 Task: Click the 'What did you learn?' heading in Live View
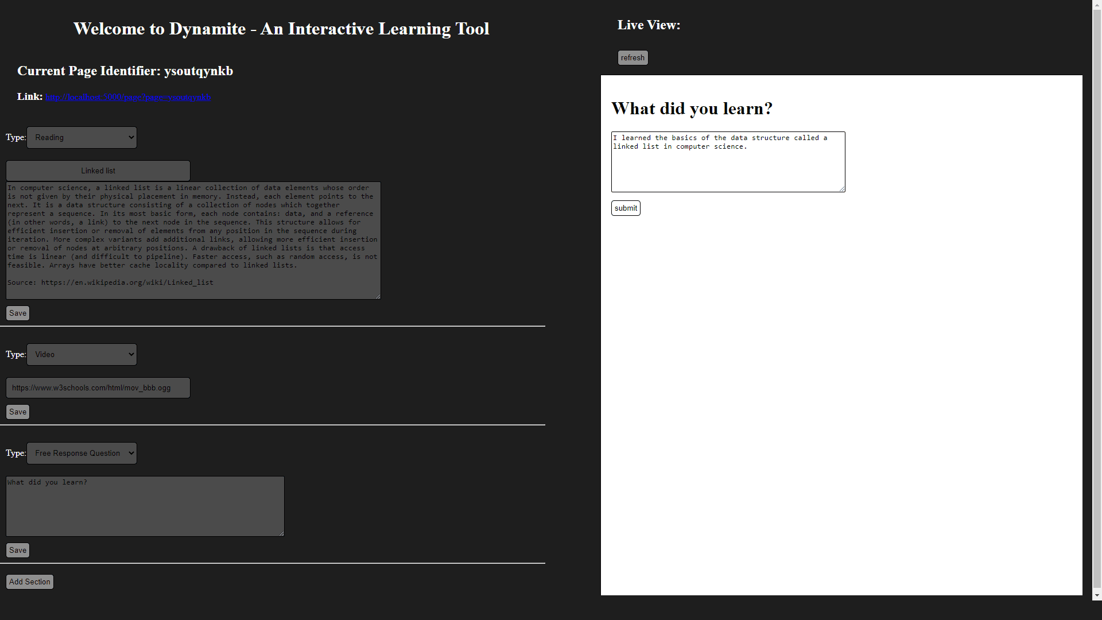tap(692, 108)
